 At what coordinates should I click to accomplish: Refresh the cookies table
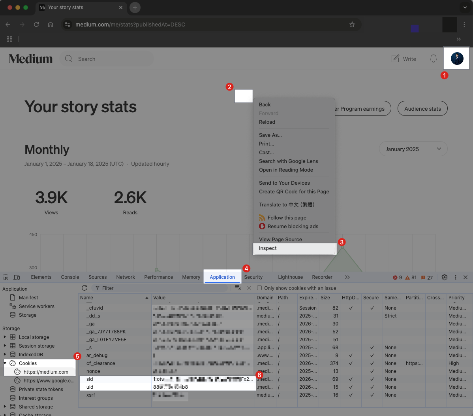[x=84, y=288]
